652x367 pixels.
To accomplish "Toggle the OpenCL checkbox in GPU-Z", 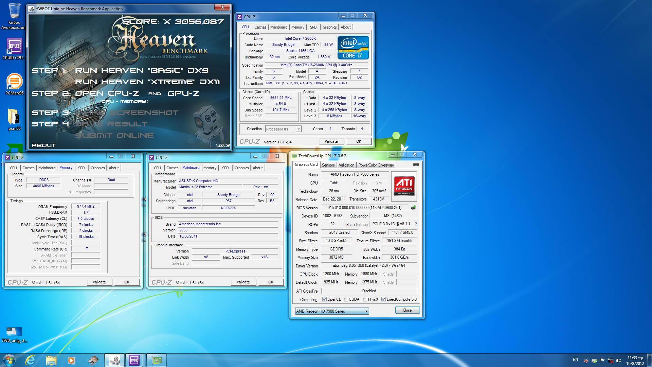I will coord(324,299).
